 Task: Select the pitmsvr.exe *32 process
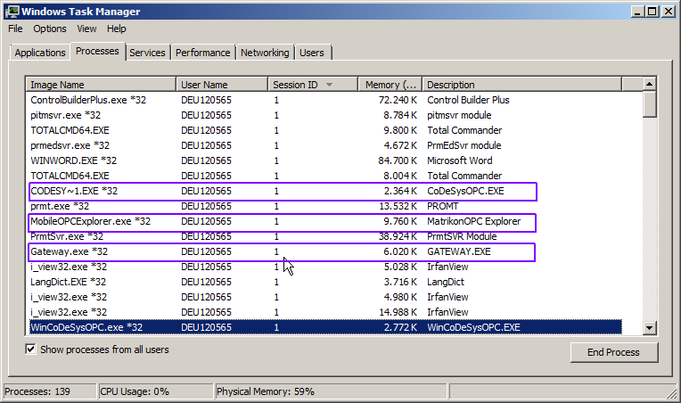pos(325,115)
